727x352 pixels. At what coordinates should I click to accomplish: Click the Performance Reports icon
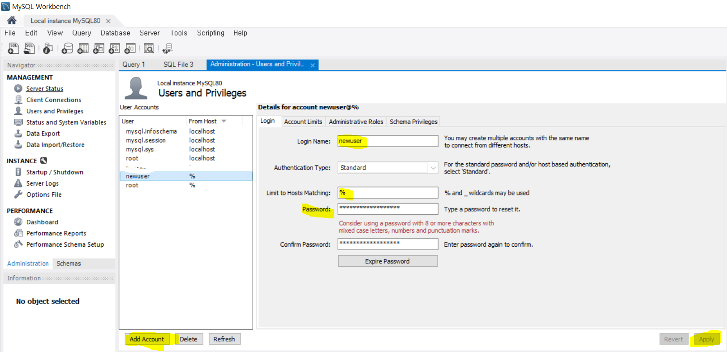coord(18,233)
